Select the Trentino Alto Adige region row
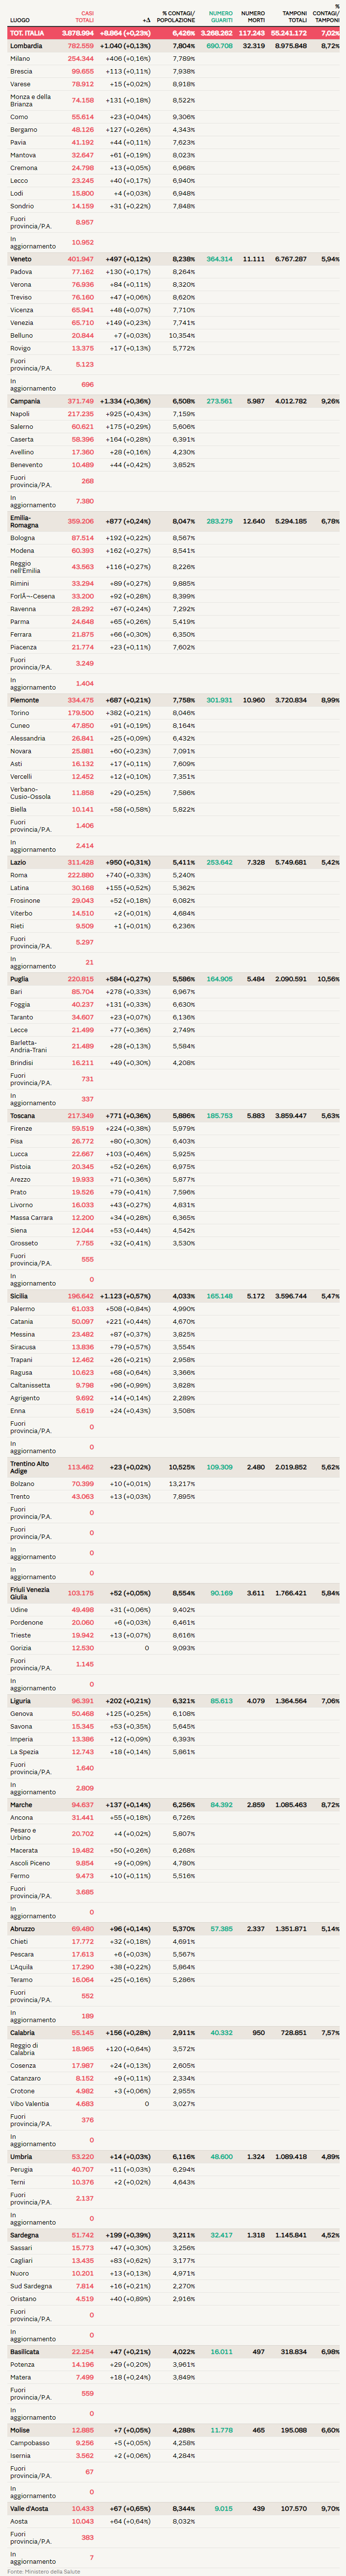 (x=30, y=1467)
